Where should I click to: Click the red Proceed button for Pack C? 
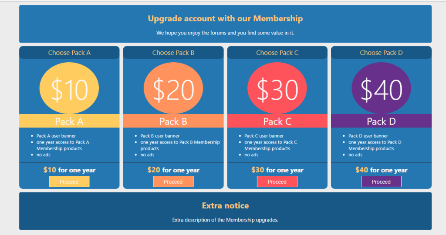277,181
